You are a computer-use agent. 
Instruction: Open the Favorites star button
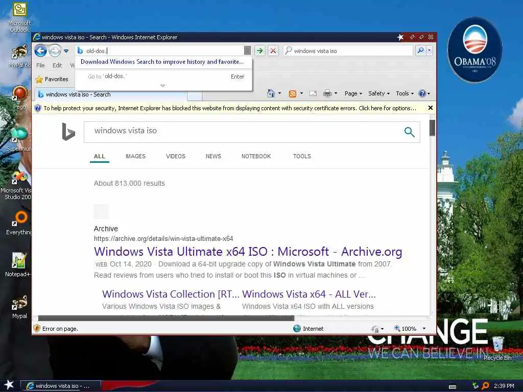pyautogui.click(x=52, y=79)
